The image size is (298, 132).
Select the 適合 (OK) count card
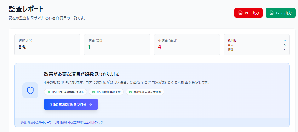tap(117, 45)
